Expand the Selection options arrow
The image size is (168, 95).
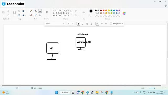pos(14,15)
